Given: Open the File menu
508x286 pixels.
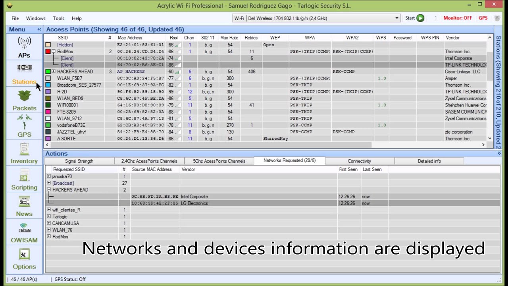Looking at the screenshot, I should click(x=15, y=18).
